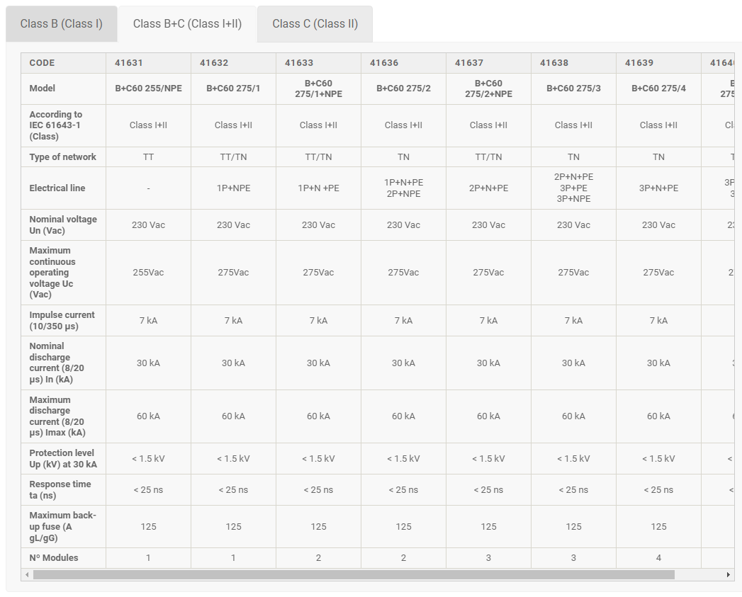Image resolution: width=742 pixels, height=597 pixels.
Task: Select code 41638 in the header row
Action: pos(554,63)
